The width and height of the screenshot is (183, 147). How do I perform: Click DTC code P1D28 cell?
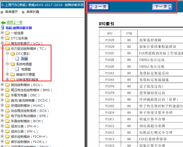(110, 40)
